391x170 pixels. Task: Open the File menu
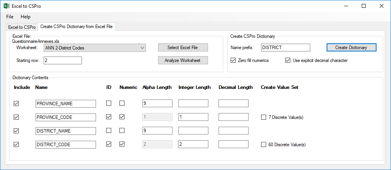pyautogui.click(x=10, y=17)
